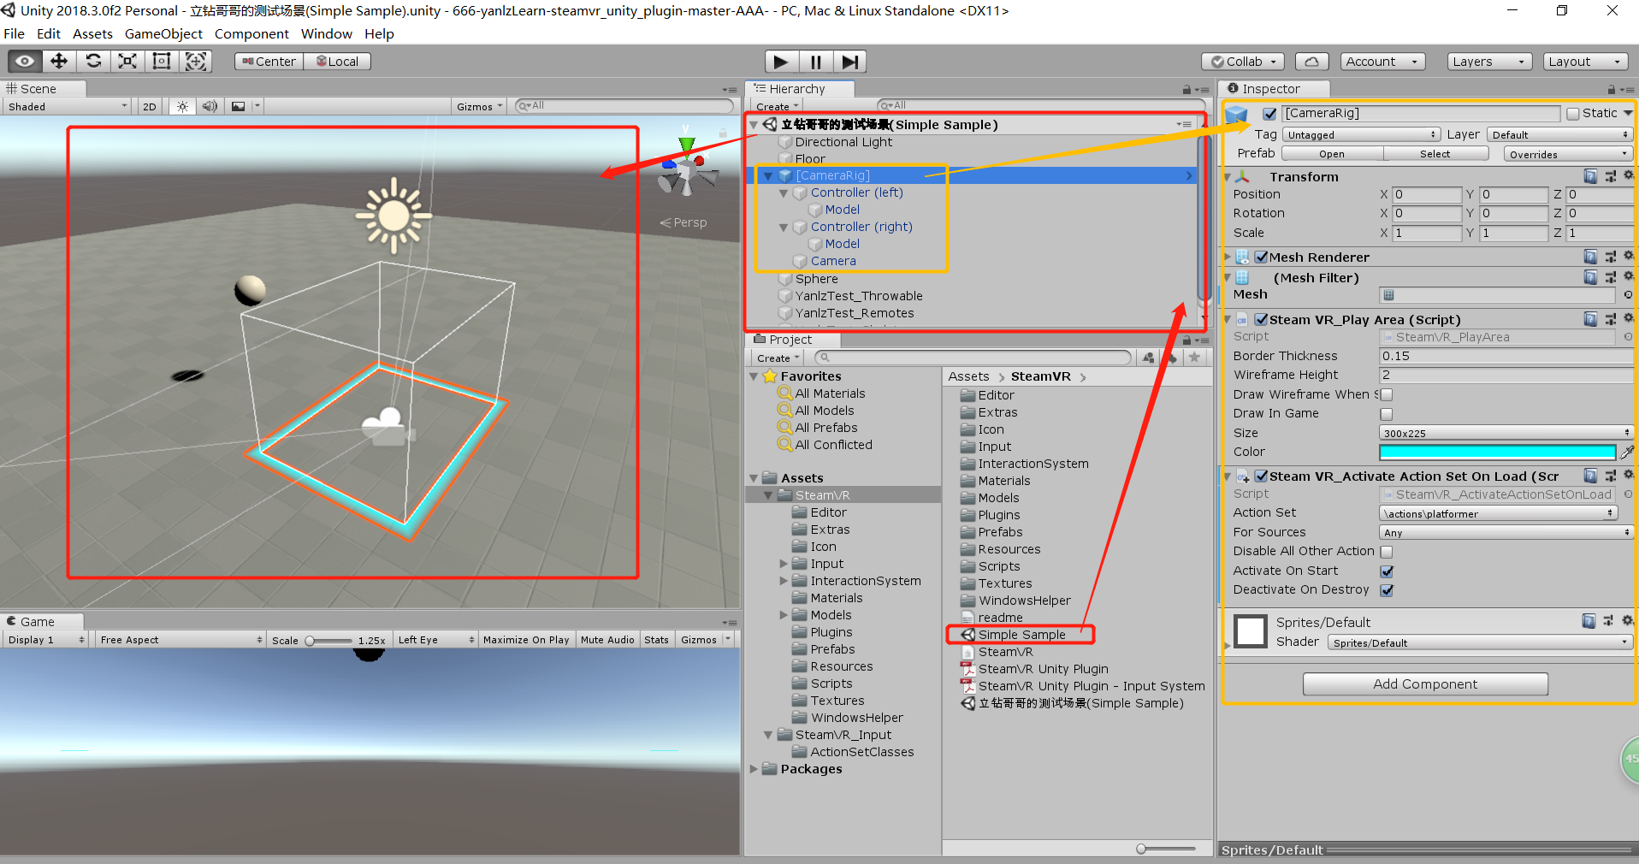
Task: Click the Overrides prefab button
Action: click(x=1568, y=154)
